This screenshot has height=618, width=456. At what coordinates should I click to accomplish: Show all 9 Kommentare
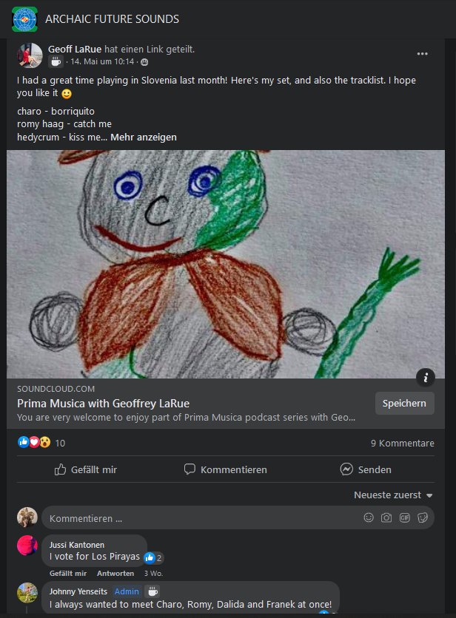pos(402,444)
